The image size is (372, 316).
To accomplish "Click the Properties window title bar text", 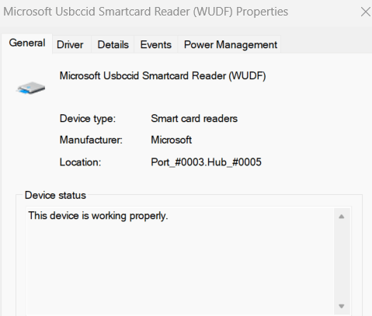I will click(x=145, y=12).
